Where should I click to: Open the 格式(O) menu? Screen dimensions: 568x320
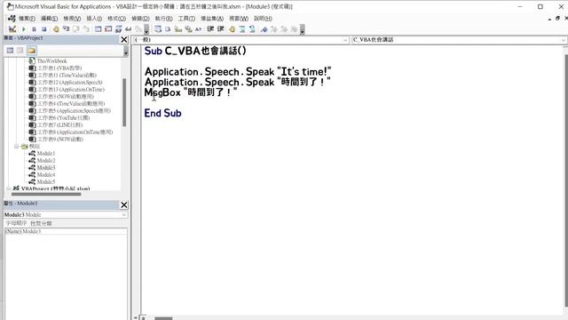click(116, 19)
